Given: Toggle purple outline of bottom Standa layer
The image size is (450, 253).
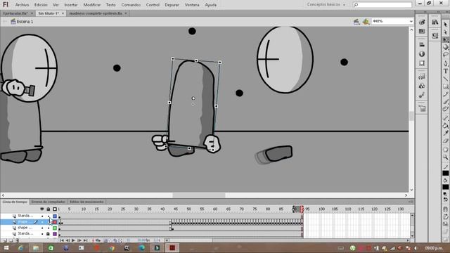Looking at the screenshot, I should pyautogui.click(x=55, y=234).
